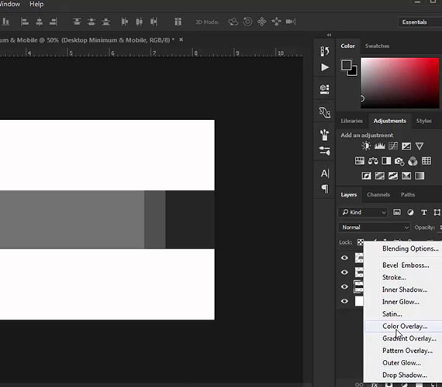Add a Vibrance adjustment triangle icon

click(420, 146)
